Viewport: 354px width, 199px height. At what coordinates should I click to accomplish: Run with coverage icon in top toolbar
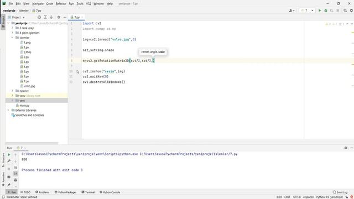(332, 11)
